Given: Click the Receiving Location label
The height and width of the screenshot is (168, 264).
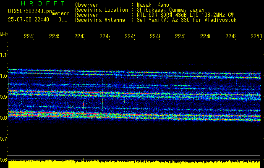Looking at the screenshot, I should point(102,10).
